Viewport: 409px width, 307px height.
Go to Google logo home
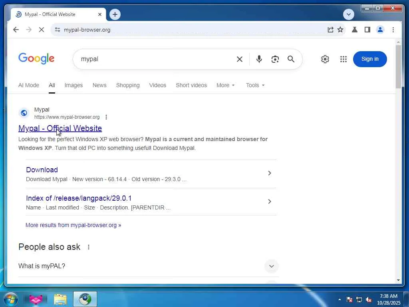36,58
